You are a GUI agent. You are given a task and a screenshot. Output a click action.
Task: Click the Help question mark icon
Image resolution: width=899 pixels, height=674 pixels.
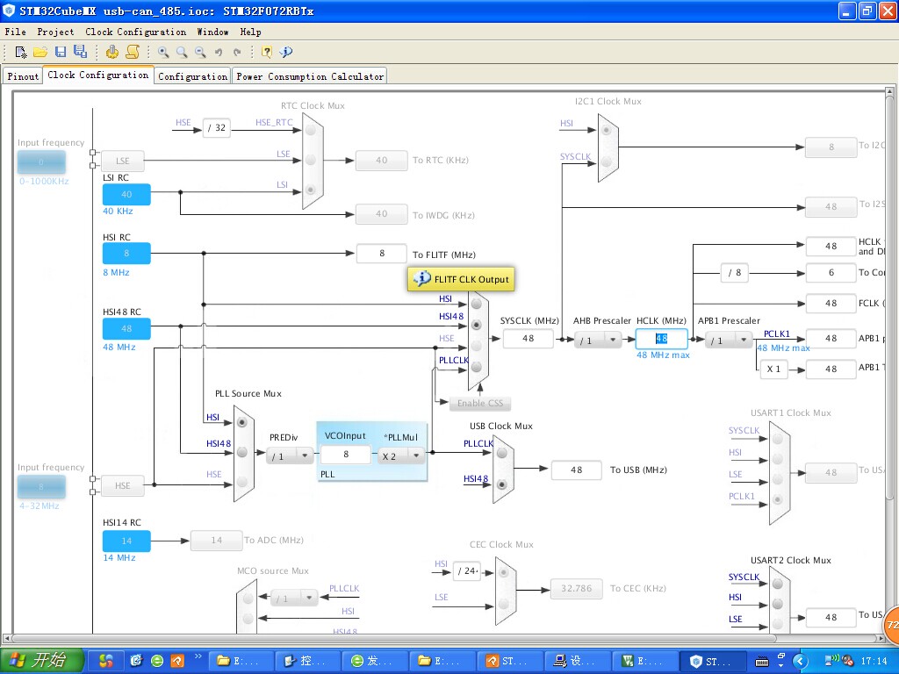(267, 52)
